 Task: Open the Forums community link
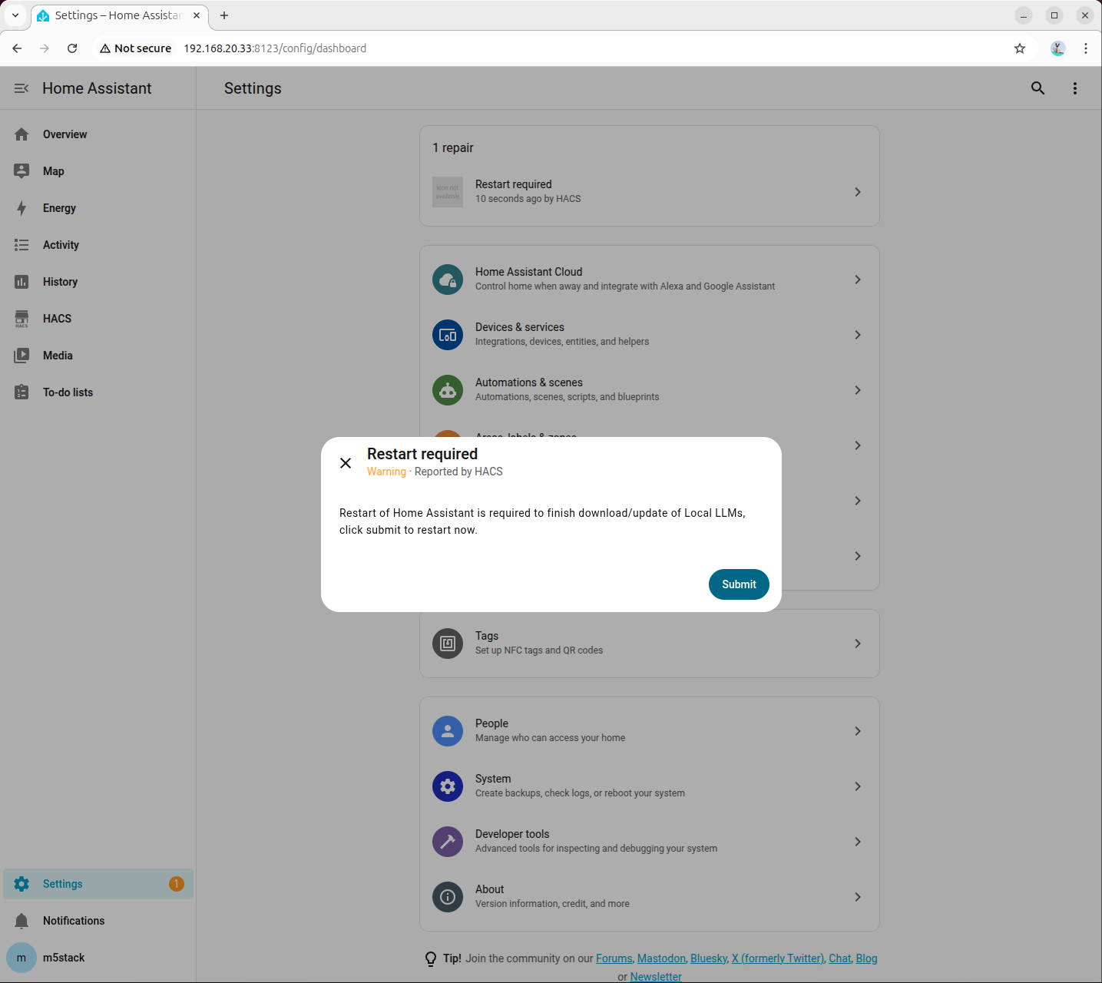(x=614, y=958)
